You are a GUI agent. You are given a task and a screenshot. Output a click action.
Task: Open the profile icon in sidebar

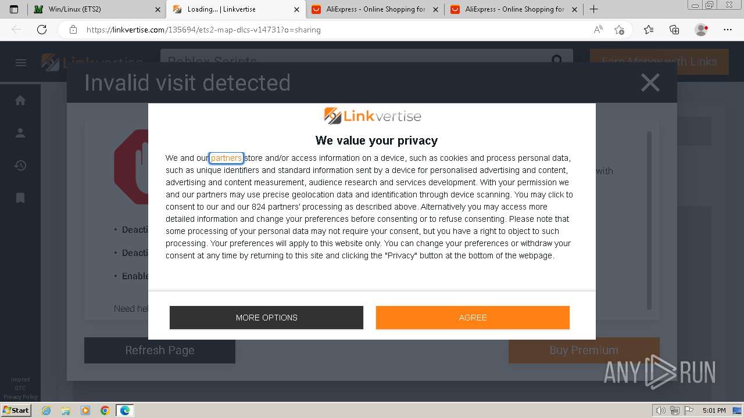[x=20, y=133]
